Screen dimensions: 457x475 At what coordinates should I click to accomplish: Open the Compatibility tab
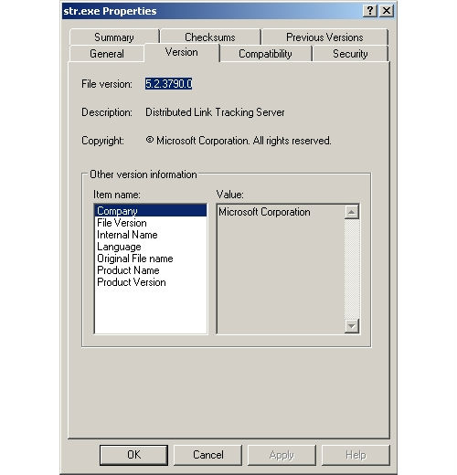coord(265,54)
